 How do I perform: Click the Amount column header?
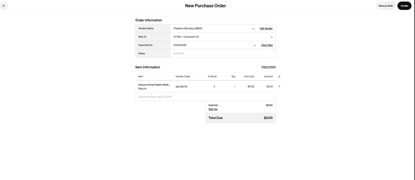268,76
